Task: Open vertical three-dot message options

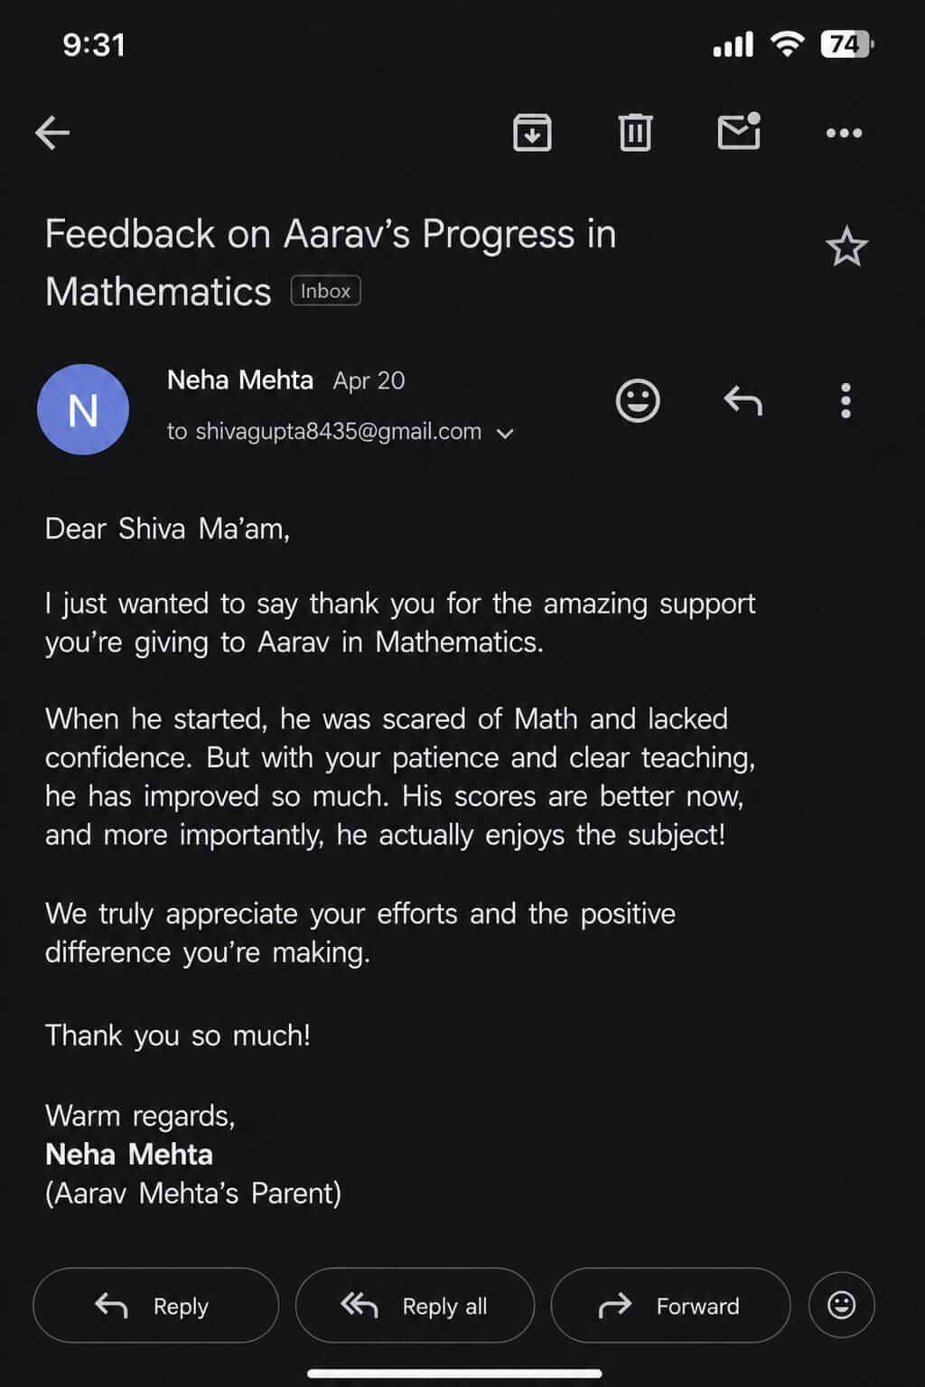Action: click(x=846, y=400)
